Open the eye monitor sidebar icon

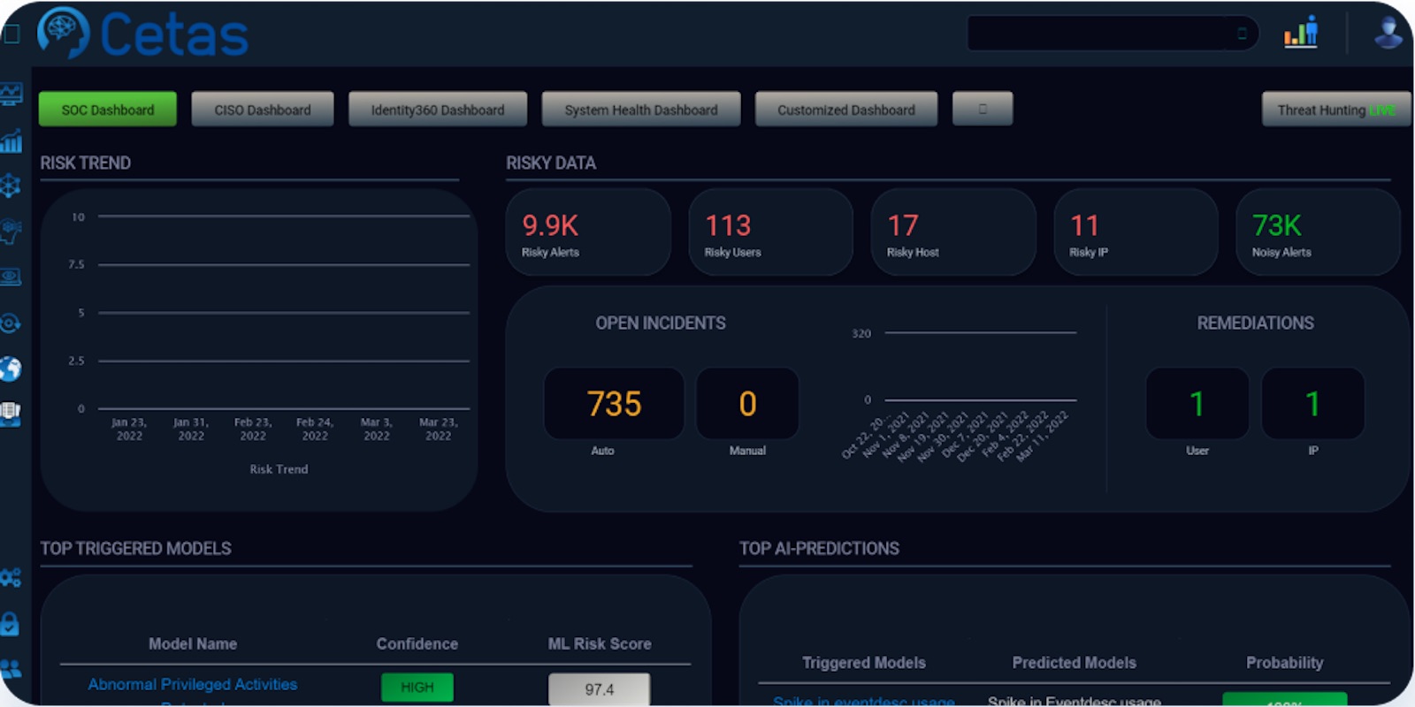point(11,277)
